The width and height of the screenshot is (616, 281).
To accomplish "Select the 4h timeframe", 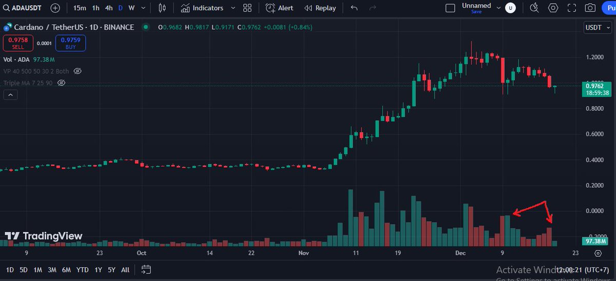I will pos(109,8).
